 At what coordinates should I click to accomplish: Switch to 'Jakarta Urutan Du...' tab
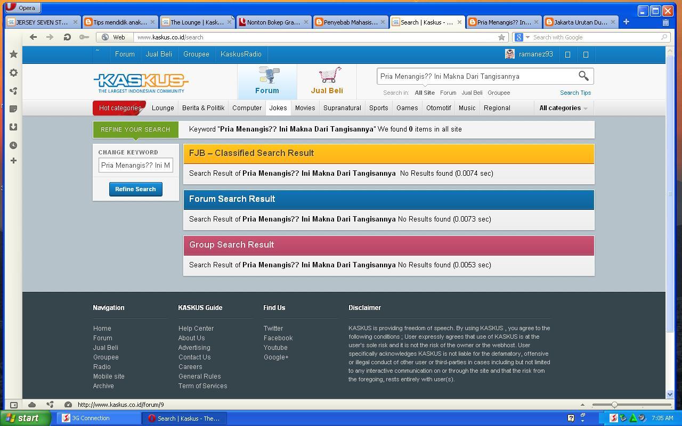580,22
